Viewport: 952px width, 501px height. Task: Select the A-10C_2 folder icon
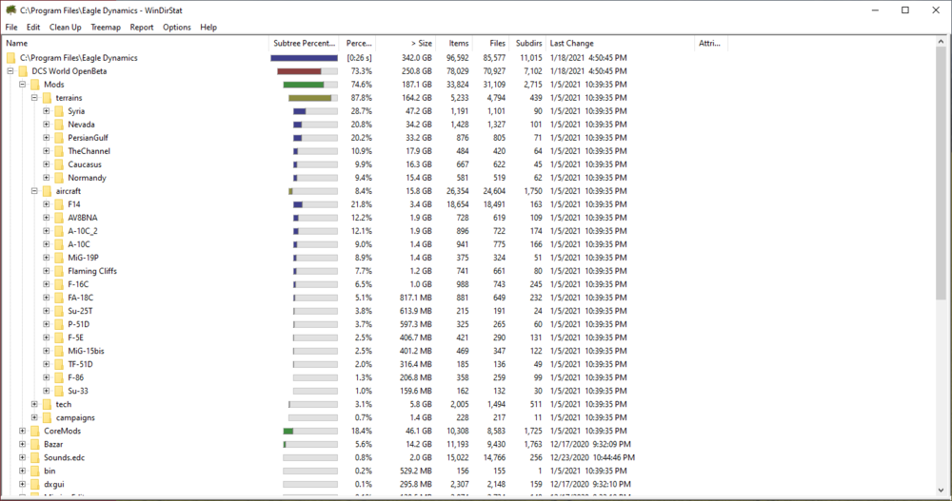[x=59, y=231]
